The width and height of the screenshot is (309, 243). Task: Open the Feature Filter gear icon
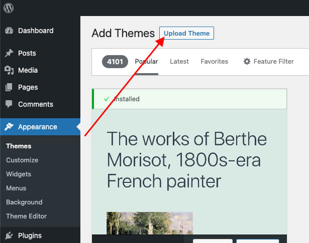pyautogui.click(x=247, y=62)
